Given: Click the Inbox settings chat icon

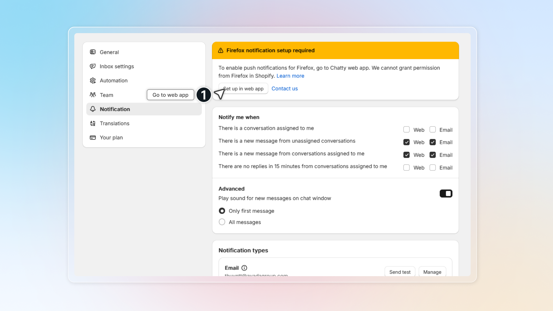Looking at the screenshot, I should pos(93,66).
